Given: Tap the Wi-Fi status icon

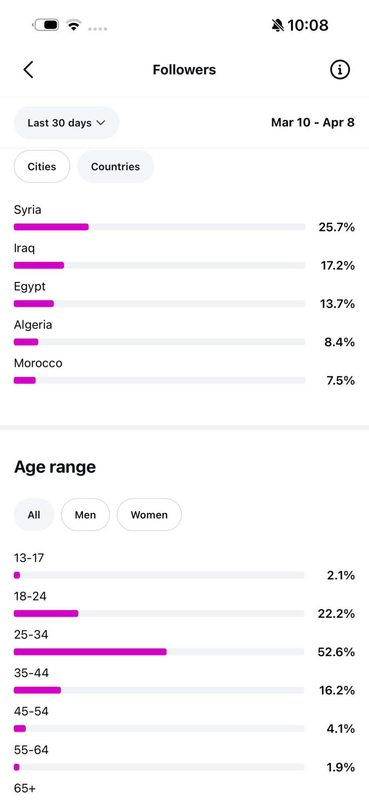Looking at the screenshot, I should coord(74,25).
